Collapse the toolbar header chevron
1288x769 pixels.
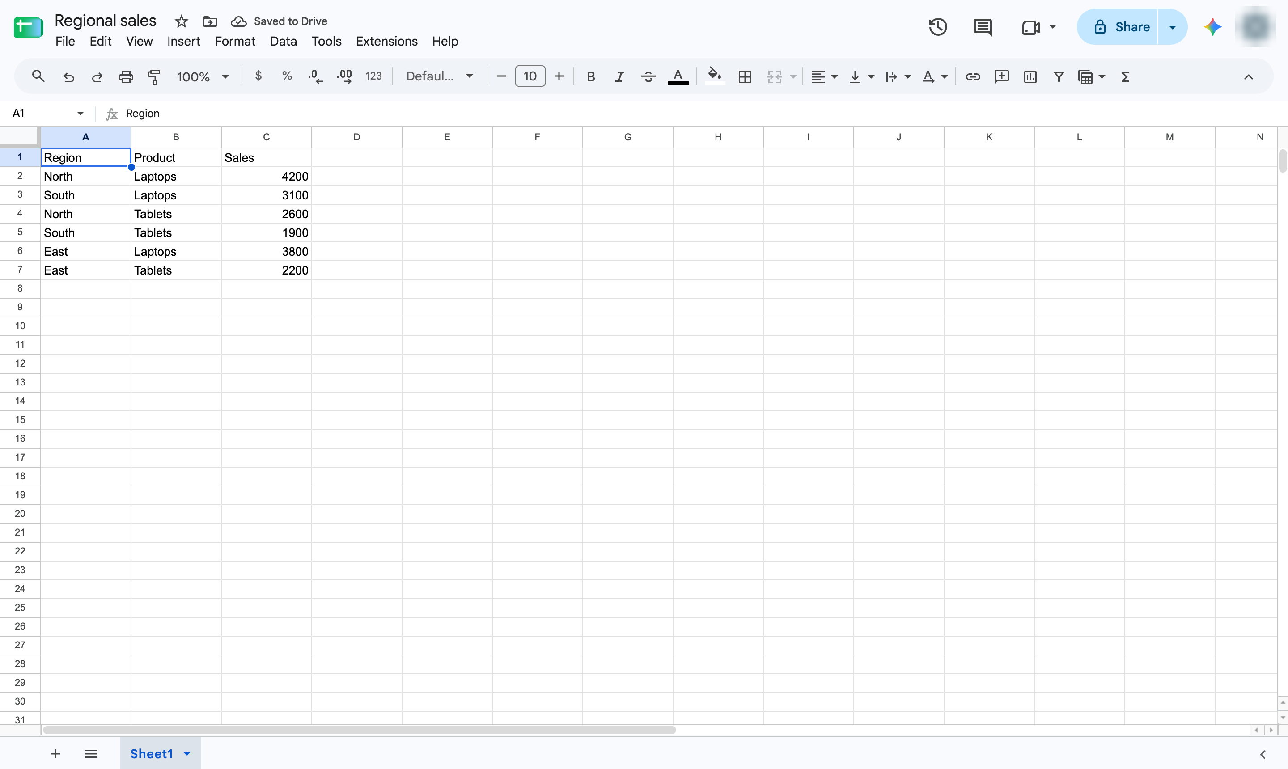1248,77
